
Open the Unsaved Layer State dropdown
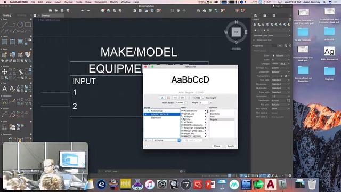[x=272, y=35]
